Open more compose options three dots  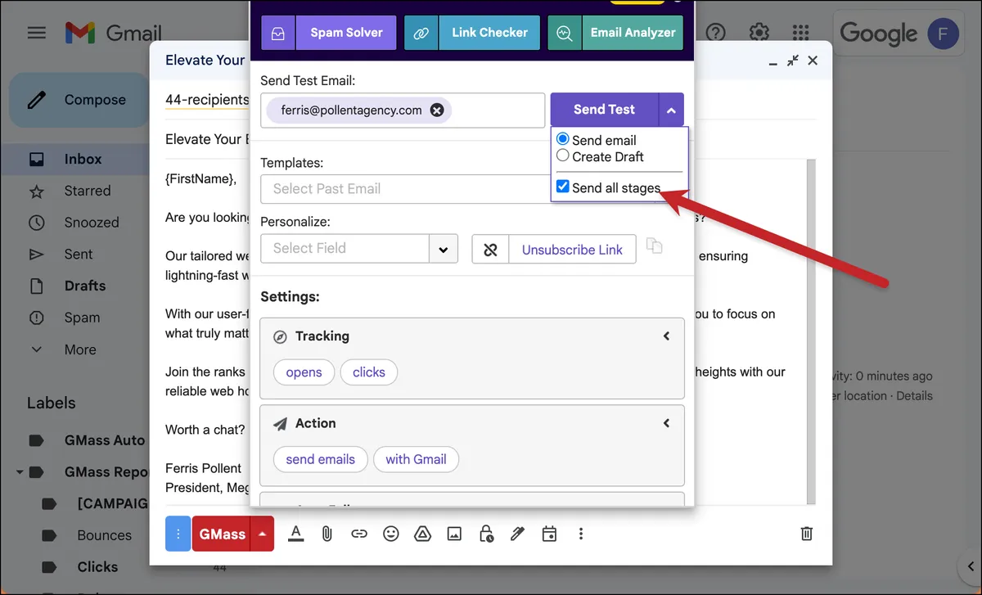pyautogui.click(x=581, y=534)
